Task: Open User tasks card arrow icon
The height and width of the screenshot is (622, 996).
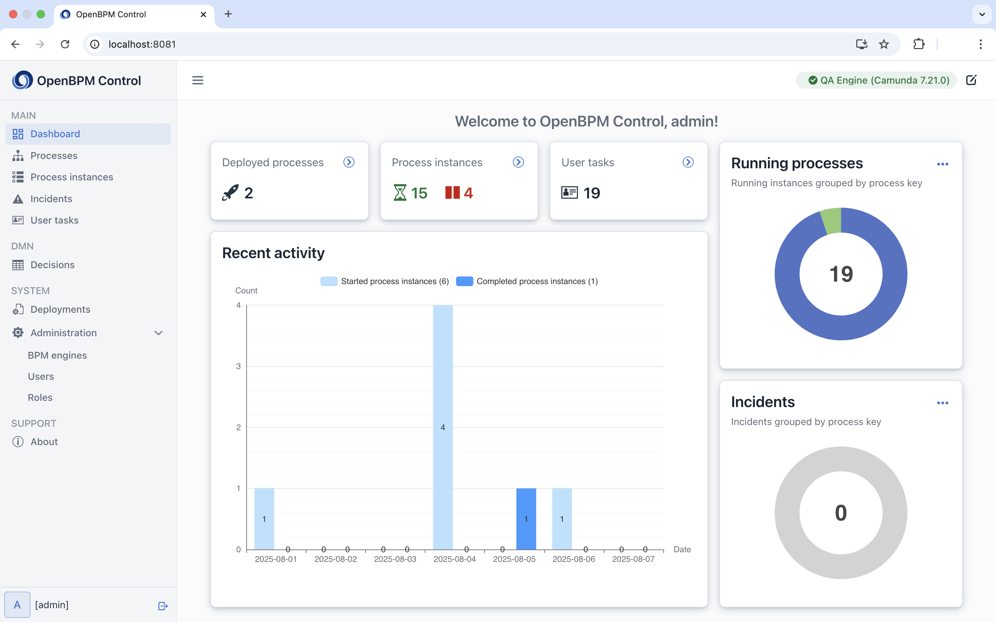Action: 688,162
